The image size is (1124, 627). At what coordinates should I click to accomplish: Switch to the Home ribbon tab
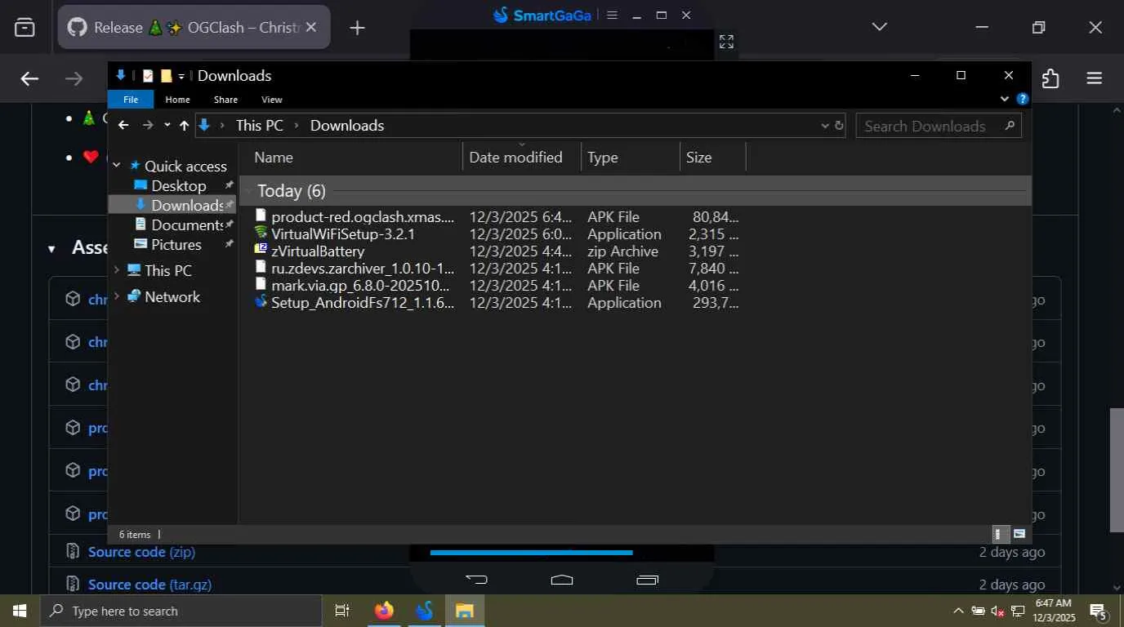(177, 100)
